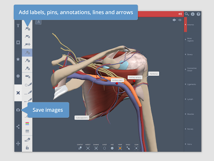This screenshot has width=214, height=161.
Task: Toggle the lock icon in annotation toolbar
Action: pyautogui.click(x=27, y=148)
